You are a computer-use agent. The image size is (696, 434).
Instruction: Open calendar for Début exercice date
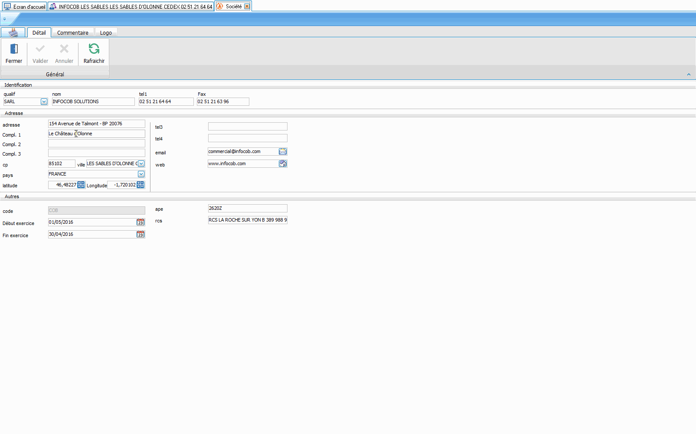click(141, 222)
